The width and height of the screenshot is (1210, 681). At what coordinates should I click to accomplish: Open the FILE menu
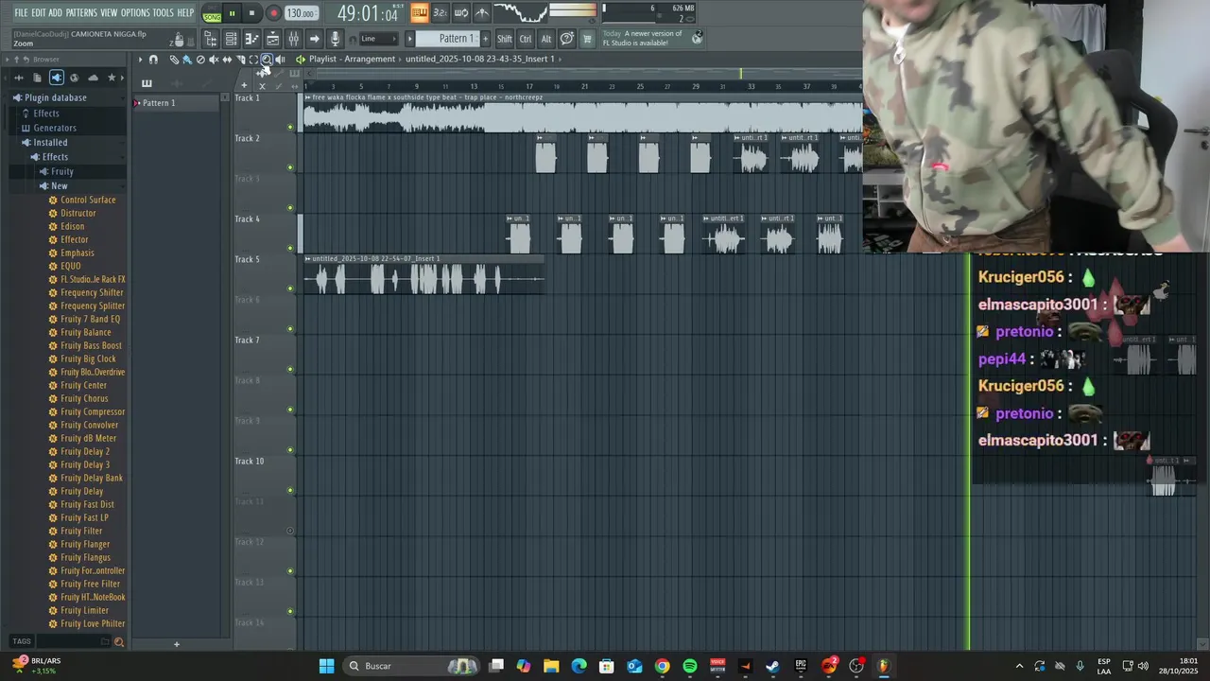coord(21,13)
